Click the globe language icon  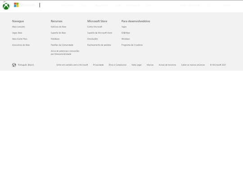pyautogui.click(x=14, y=65)
